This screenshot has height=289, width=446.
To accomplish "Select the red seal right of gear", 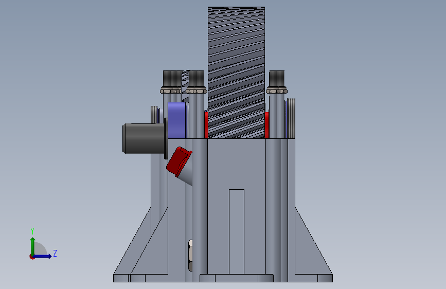I will (x=267, y=125).
